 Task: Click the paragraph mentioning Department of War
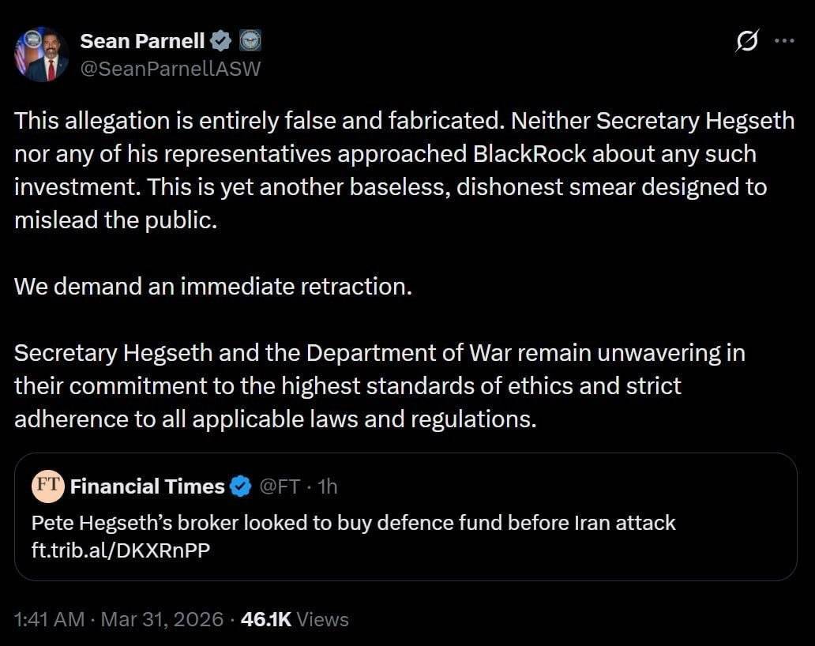(x=379, y=385)
